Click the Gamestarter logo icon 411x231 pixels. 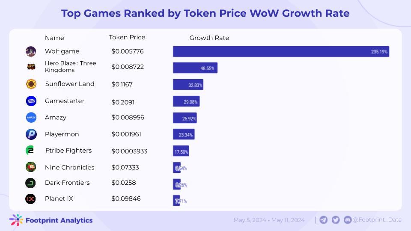(x=30, y=101)
